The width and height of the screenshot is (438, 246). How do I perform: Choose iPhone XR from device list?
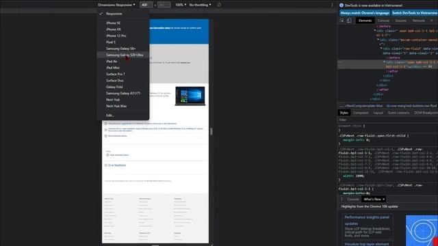[x=123, y=29]
